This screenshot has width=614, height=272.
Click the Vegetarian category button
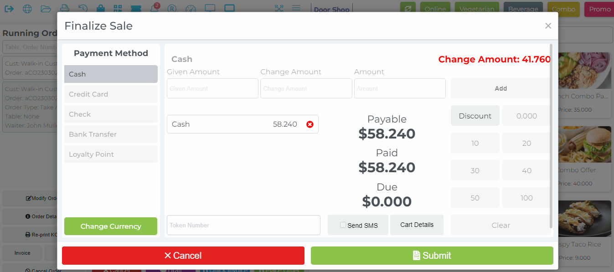pyautogui.click(x=477, y=8)
